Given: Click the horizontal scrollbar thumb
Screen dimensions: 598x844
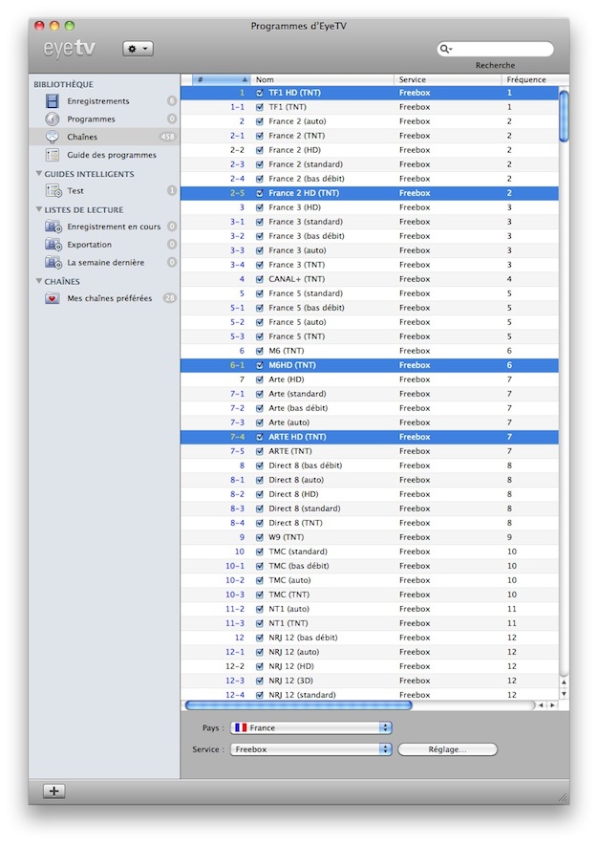Looking at the screenshot, I should pyautogui.click(x=298, y=705).
